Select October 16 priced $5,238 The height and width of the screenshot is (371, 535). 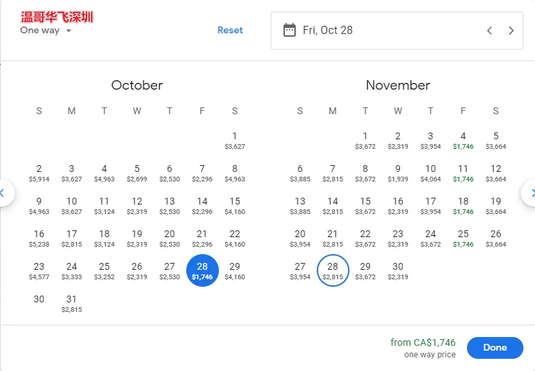(39, 238)
